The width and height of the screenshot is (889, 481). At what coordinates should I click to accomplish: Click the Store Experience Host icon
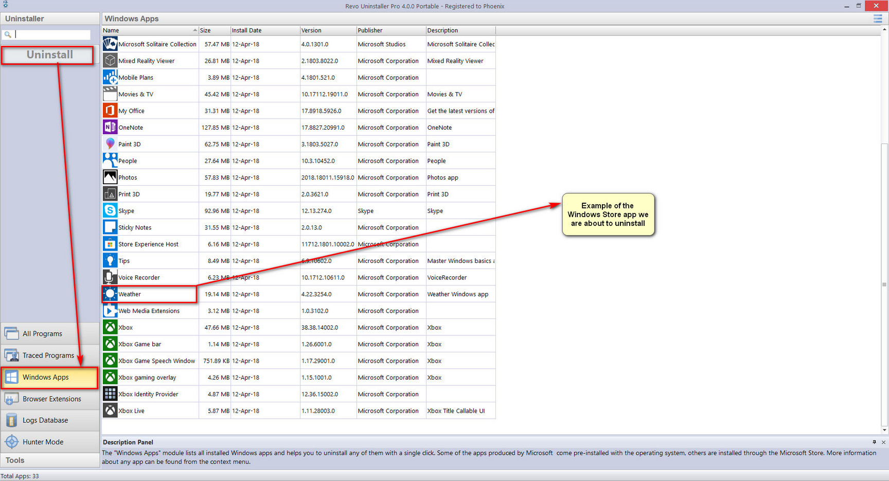tap(110, 244)
